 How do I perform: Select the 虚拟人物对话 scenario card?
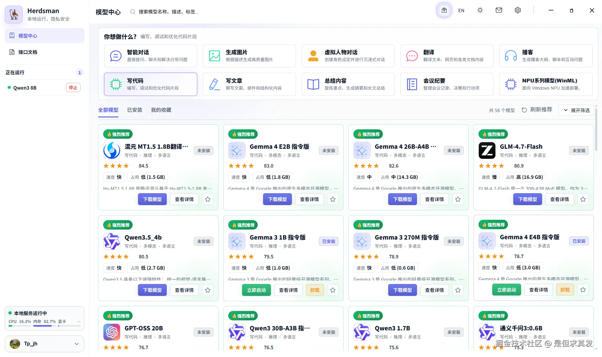pyautogui.click(x=348, y=56)
